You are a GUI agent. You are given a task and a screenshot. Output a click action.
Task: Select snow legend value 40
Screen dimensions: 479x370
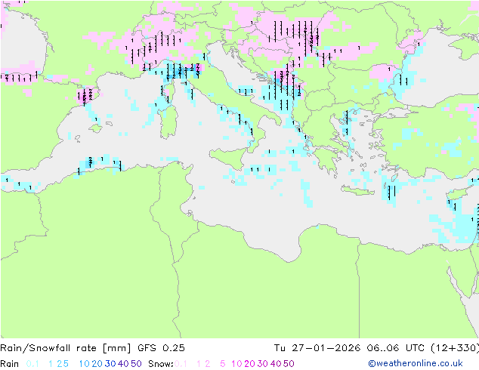[276, 364]
